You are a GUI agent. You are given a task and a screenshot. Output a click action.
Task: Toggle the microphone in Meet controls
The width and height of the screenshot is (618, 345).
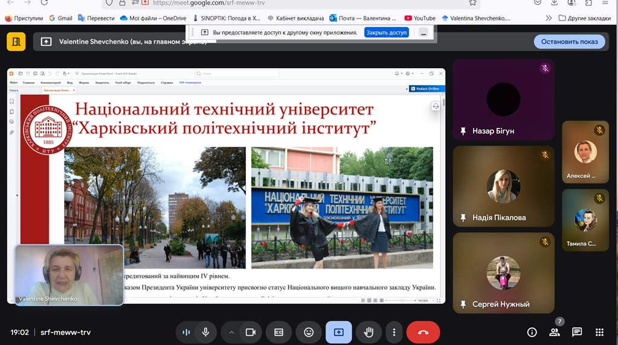point(205,332)
